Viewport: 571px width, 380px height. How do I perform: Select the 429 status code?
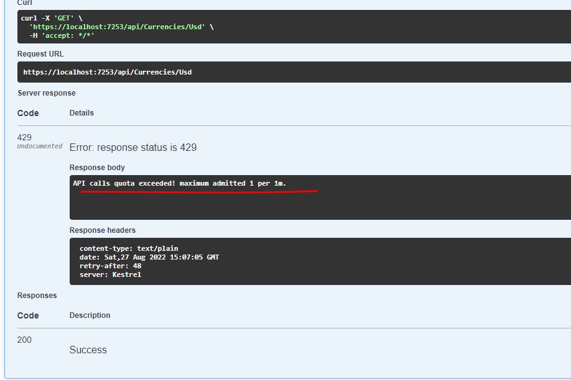click(24, 137)
